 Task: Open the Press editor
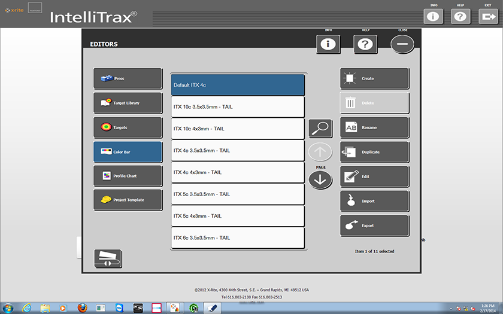128,78
